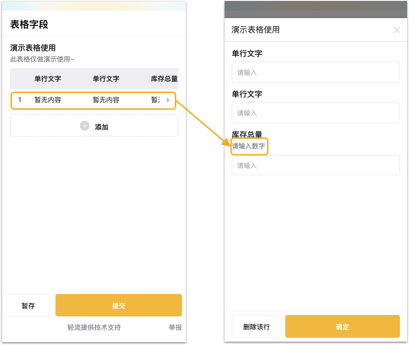Click first 暂无内容 cell in row 1
This screenshot has width=409, height=345.
(x=48, y=100)
